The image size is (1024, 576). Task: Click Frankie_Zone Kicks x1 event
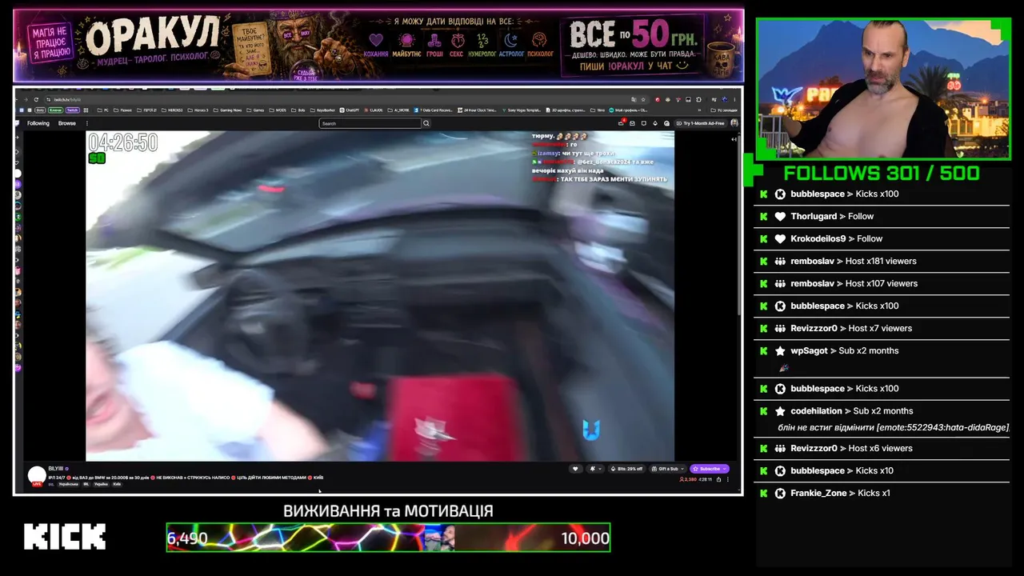pyautogui.click(x=881, y=493)
